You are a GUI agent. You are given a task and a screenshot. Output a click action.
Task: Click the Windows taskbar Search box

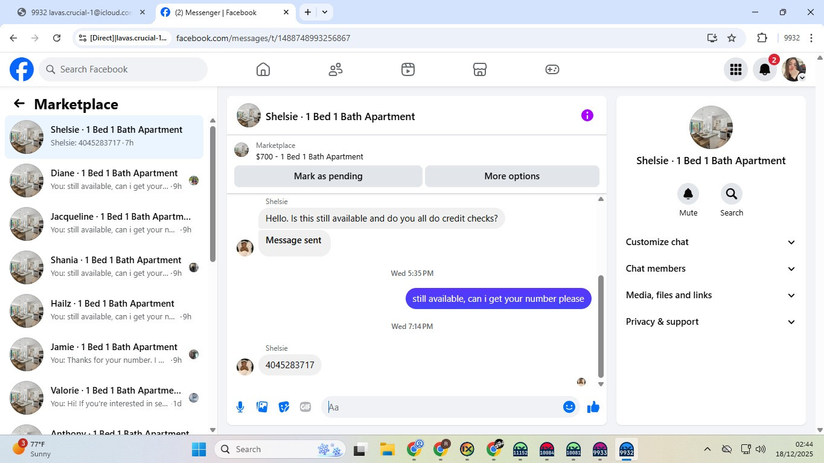tap(281, 450)
